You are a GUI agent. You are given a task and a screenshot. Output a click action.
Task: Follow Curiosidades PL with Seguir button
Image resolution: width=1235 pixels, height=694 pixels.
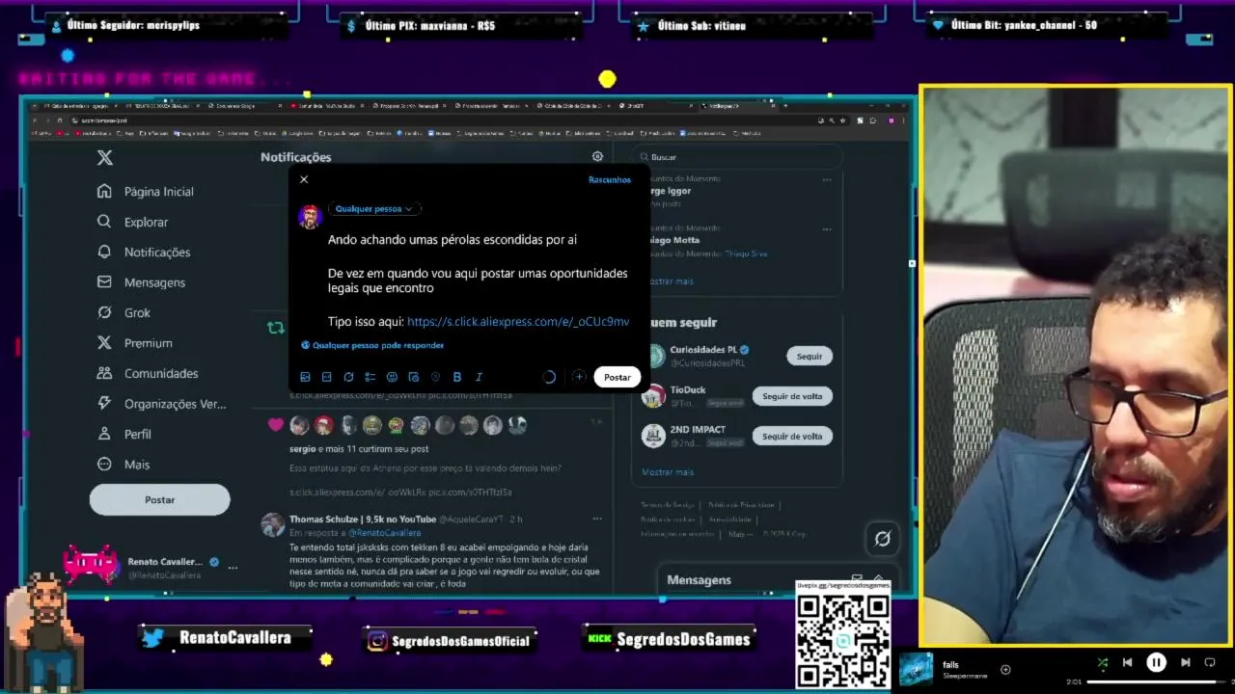click(810, 357)
